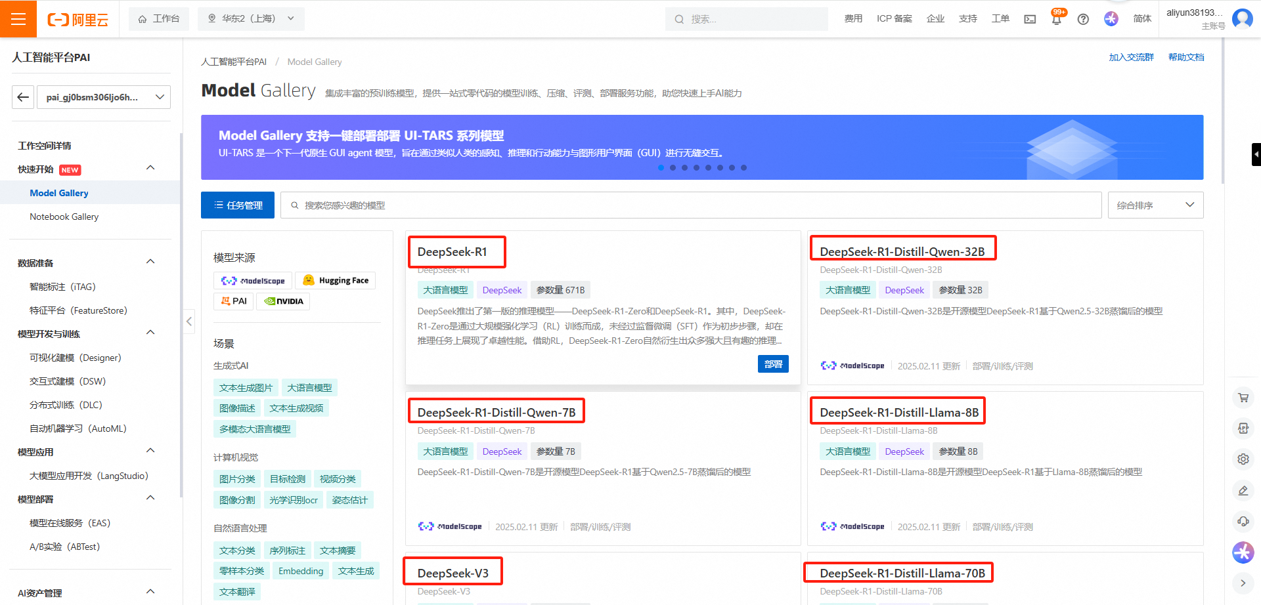Click the black side panel toggle tab
The image size is (1261, 605).
point(1256,154)
